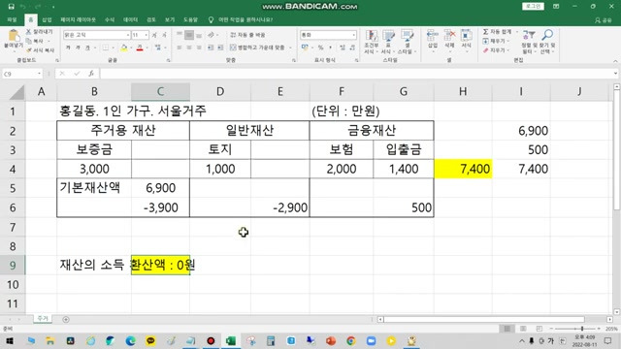Click the Fill (채우기) button
Image resolution: width=621 pixels, height=349 pixels.
pos(494,41)
